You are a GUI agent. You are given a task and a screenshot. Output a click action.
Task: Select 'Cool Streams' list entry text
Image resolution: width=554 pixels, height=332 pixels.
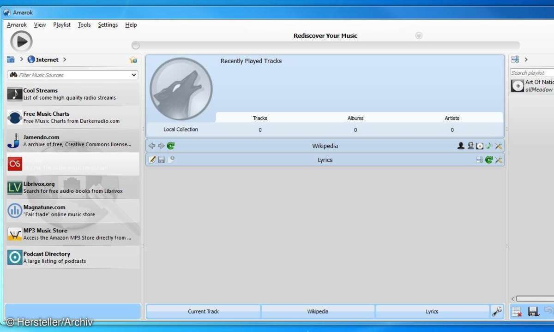pos(41,90)
